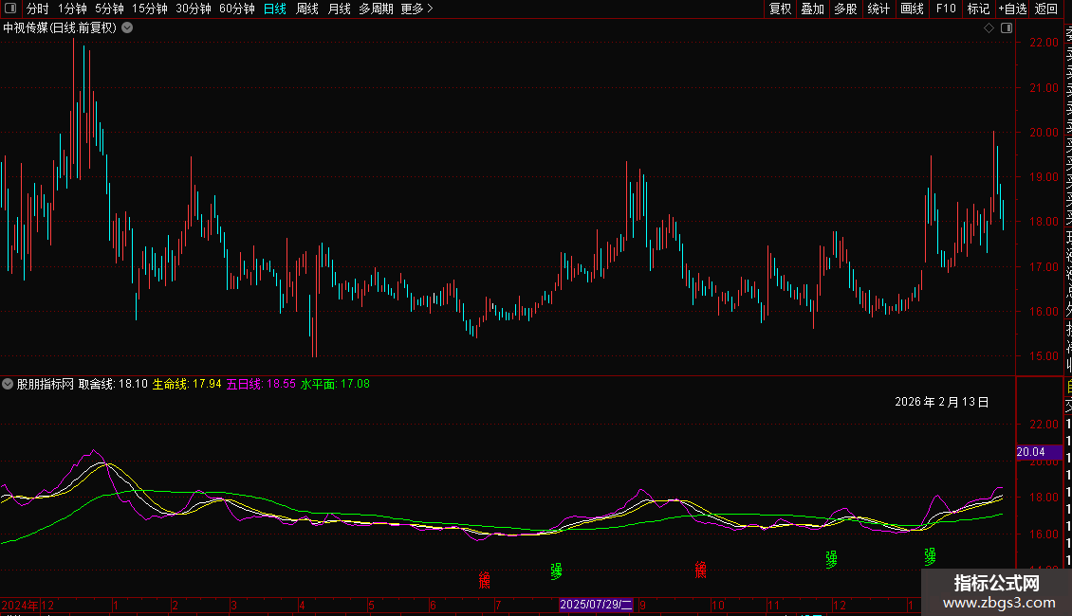This screenshot has height=616, width=1072.
Task: Open the 复权 adjustment menu
Action: coord(780,9)
